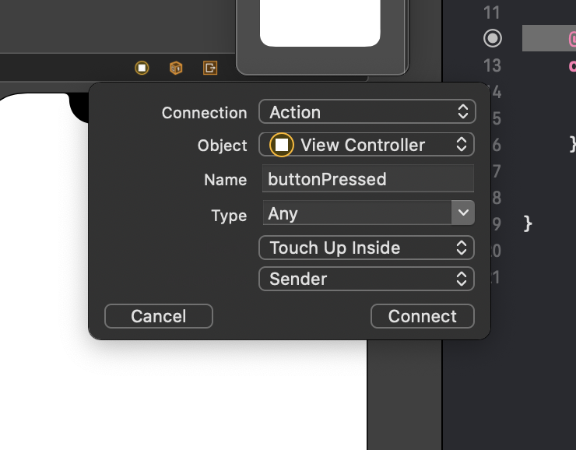The width and height of the screenshot is (576, 450).
Task: Open the Object popup showing View Controller
Action: tap(367, 145)
